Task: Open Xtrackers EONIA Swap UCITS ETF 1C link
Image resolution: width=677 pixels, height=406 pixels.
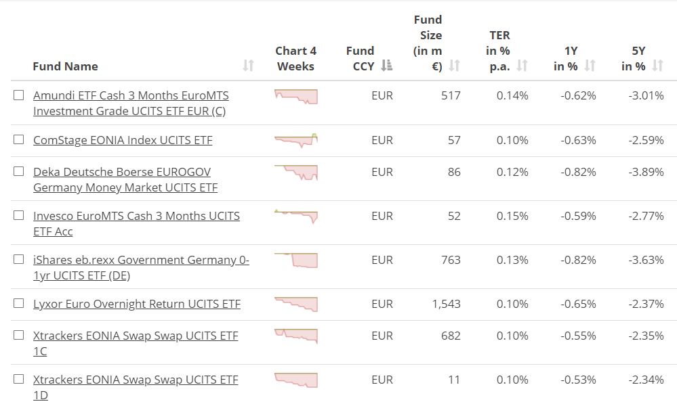Action: coord(136,336)
